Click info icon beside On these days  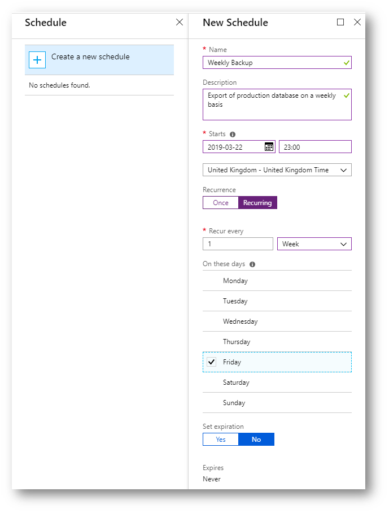coord(252,264)
